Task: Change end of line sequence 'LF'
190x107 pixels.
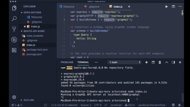Action: pyautogui.click(x=106, y=105)
